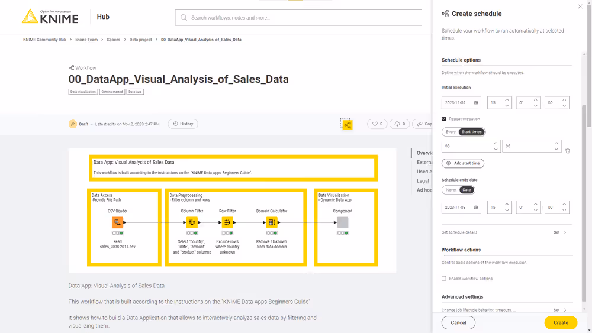
Task: Click the cloud download count icon
Action: (x=397, y=124)
